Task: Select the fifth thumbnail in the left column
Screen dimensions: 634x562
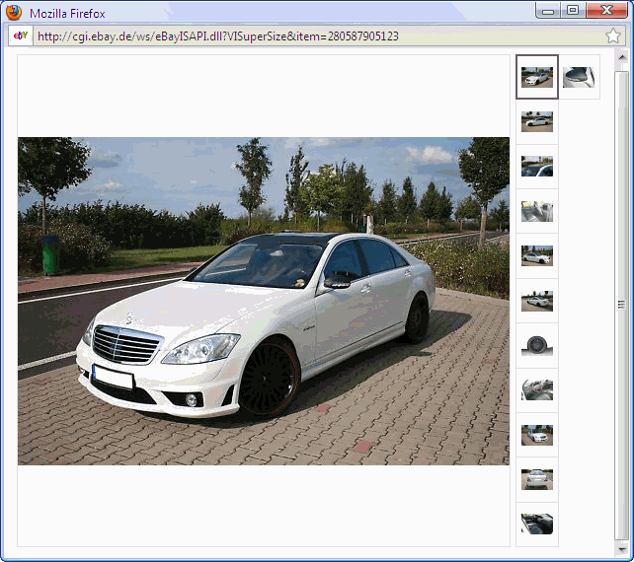Action: click(x=537, y=256)
